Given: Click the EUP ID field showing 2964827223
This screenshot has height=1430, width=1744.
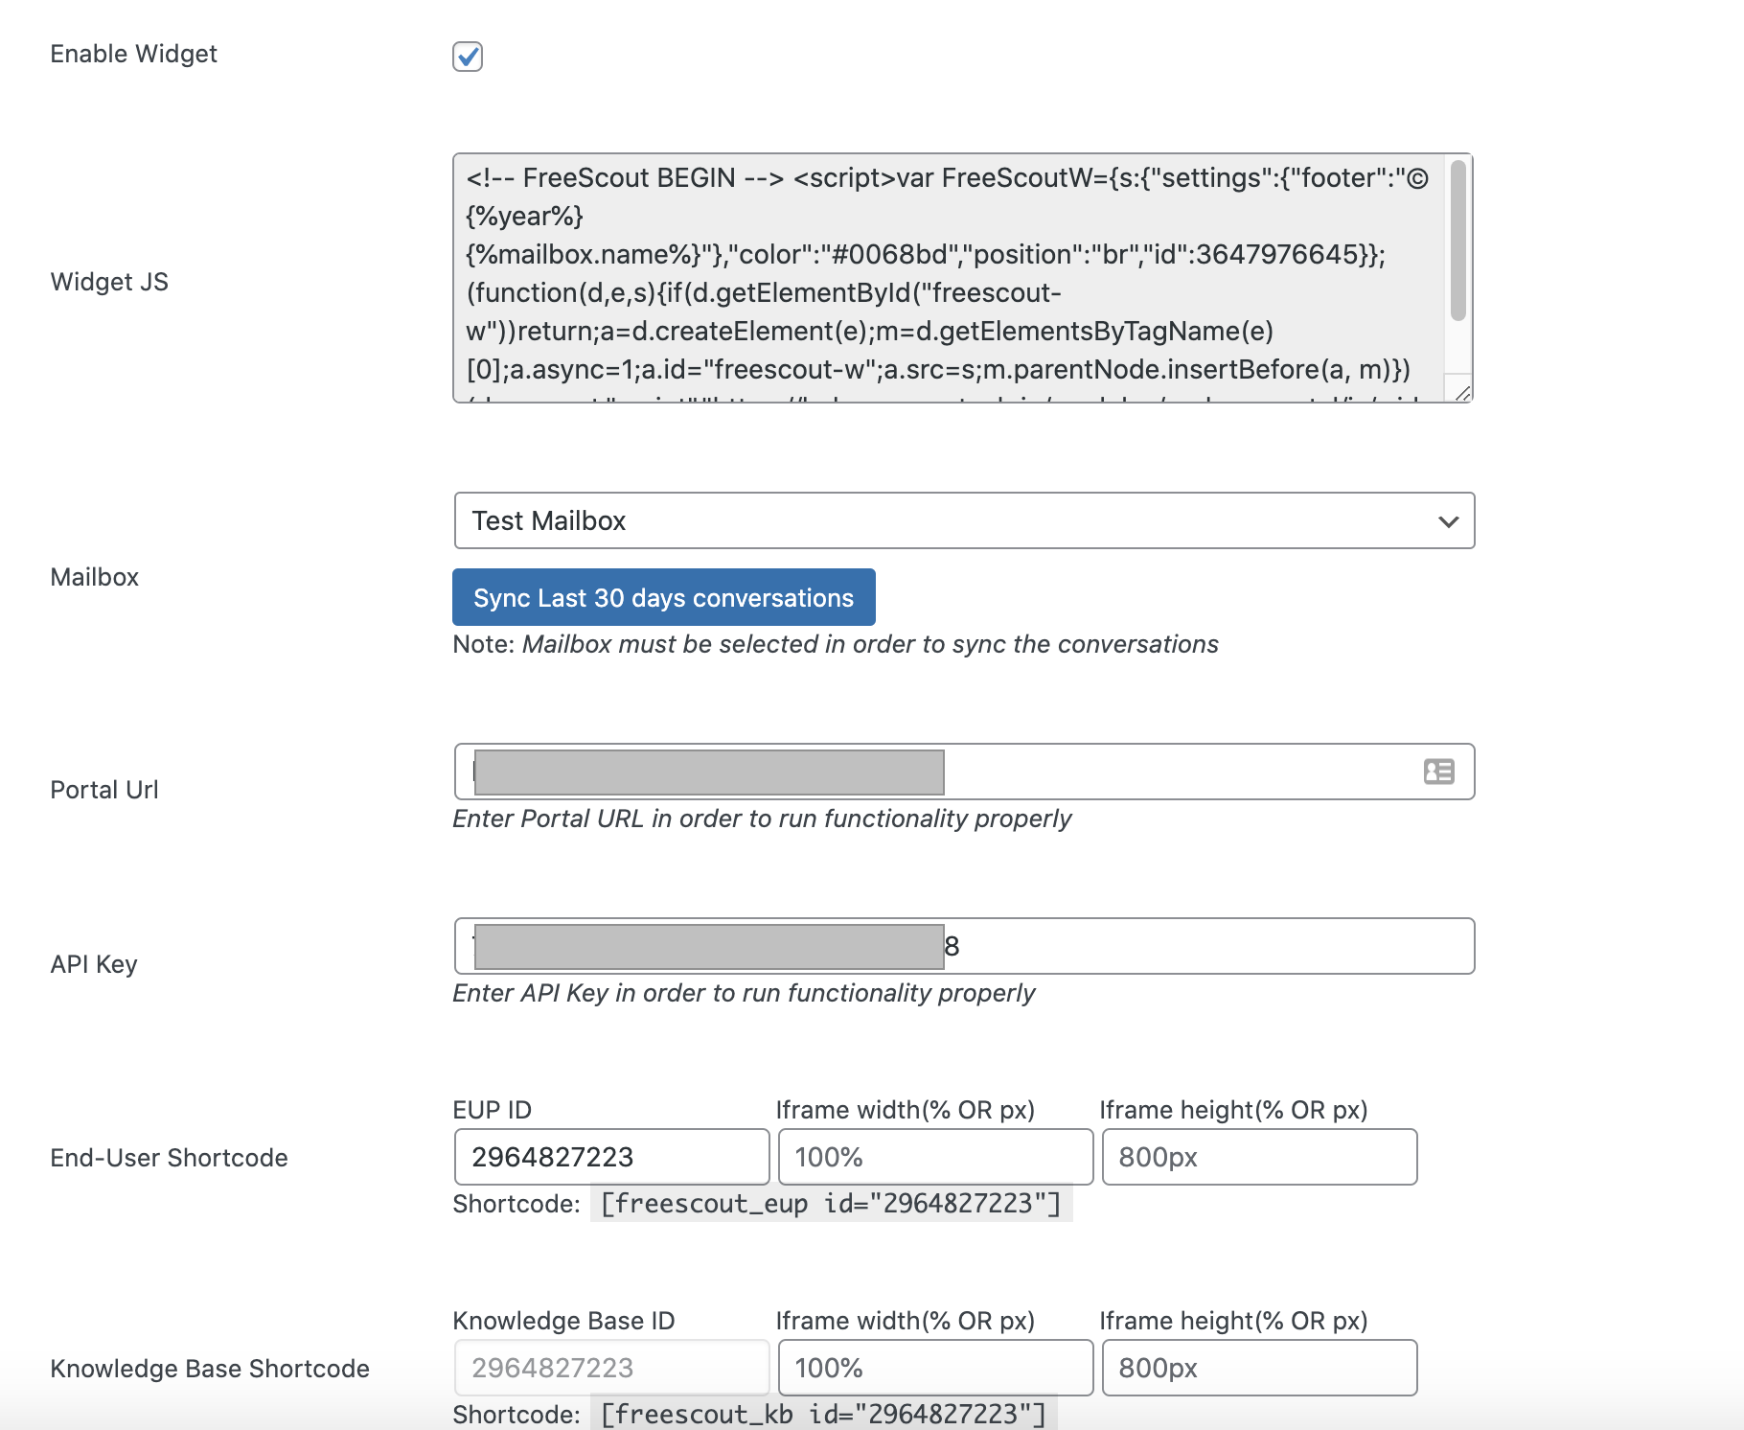Looking at the screenshot, I should pyautogui.click(x=611, y=1157).
